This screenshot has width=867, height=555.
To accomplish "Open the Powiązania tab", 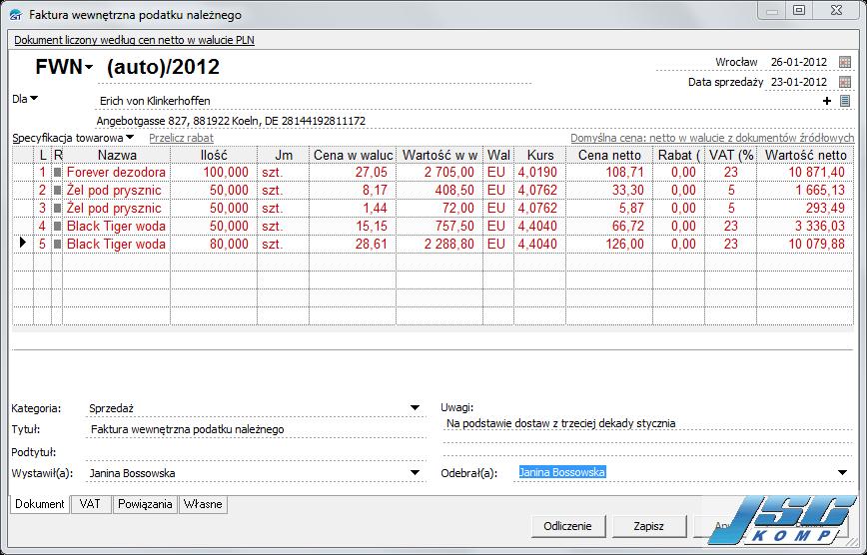I will (145, 504).
